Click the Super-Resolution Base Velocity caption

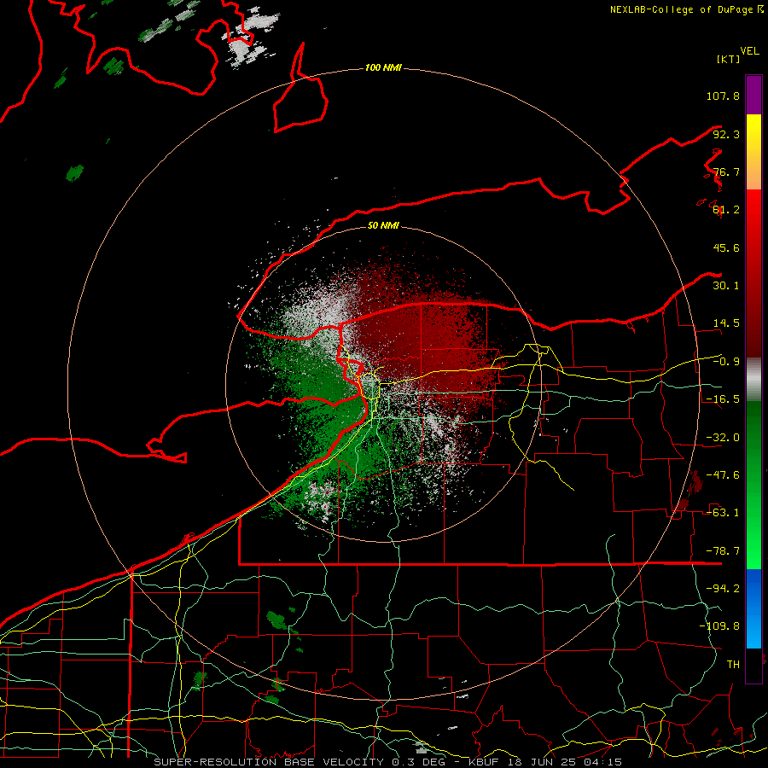[x=387, y=762]
